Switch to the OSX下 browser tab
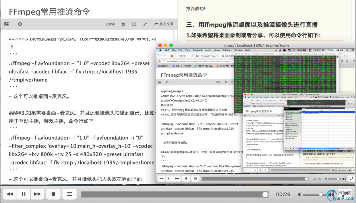Screen dimensions: 356x203 tap(228, 56)
